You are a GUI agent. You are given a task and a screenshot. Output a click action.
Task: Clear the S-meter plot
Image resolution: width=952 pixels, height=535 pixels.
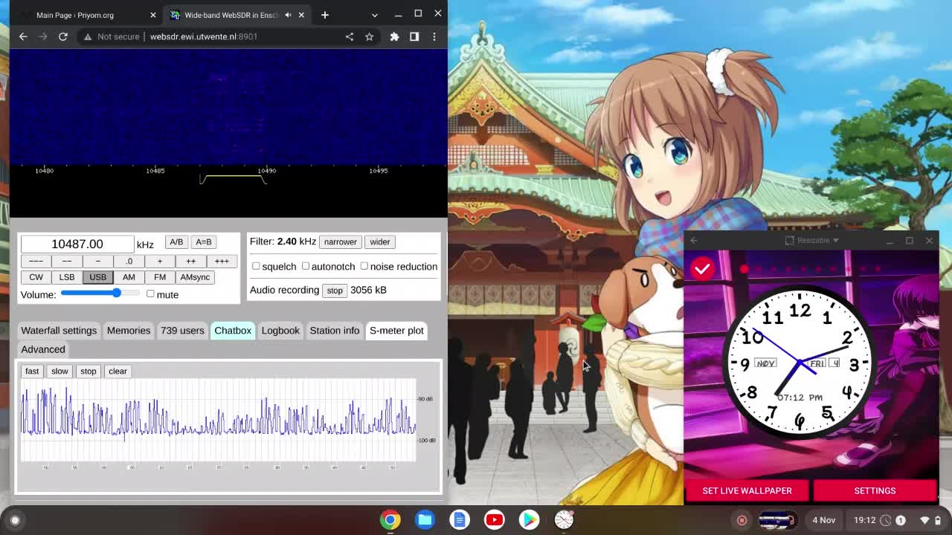(x=118, y=372)
